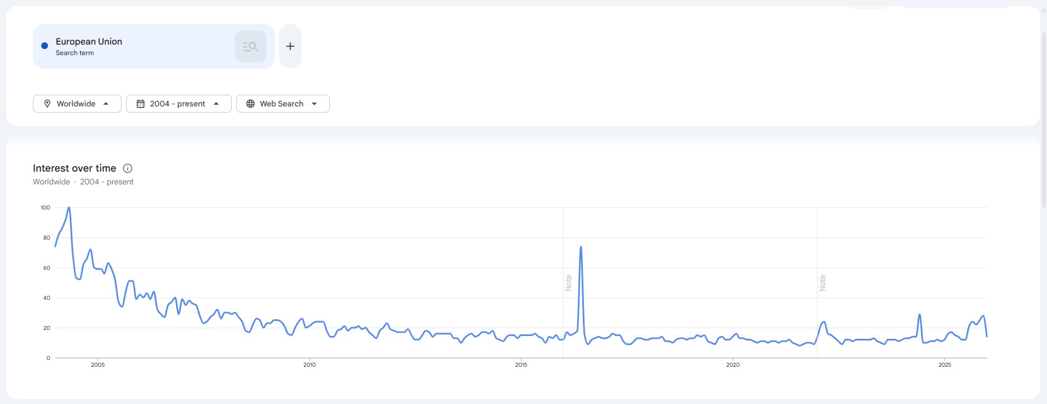Open the info icon beside Interest over time
The image size is (1047, 404).
point(128,168)
